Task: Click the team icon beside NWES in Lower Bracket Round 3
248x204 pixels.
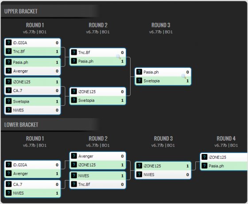Action: [139, 174]
